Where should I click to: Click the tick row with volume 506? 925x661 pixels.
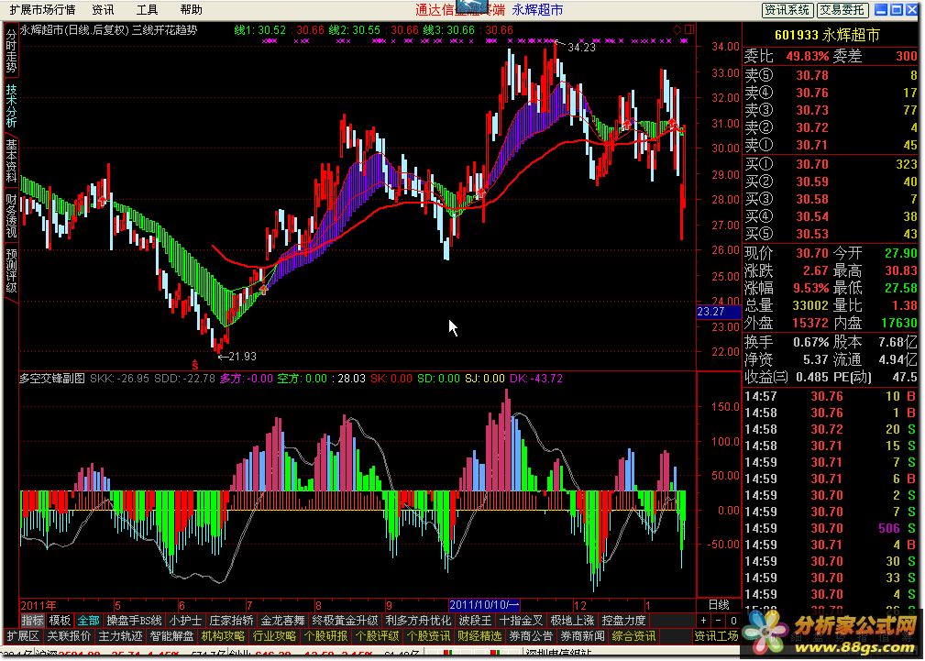pyautogui.click(x=831, y=528)
